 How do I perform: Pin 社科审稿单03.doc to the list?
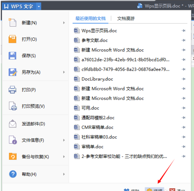pyautogui.click(x=183, y=137)
